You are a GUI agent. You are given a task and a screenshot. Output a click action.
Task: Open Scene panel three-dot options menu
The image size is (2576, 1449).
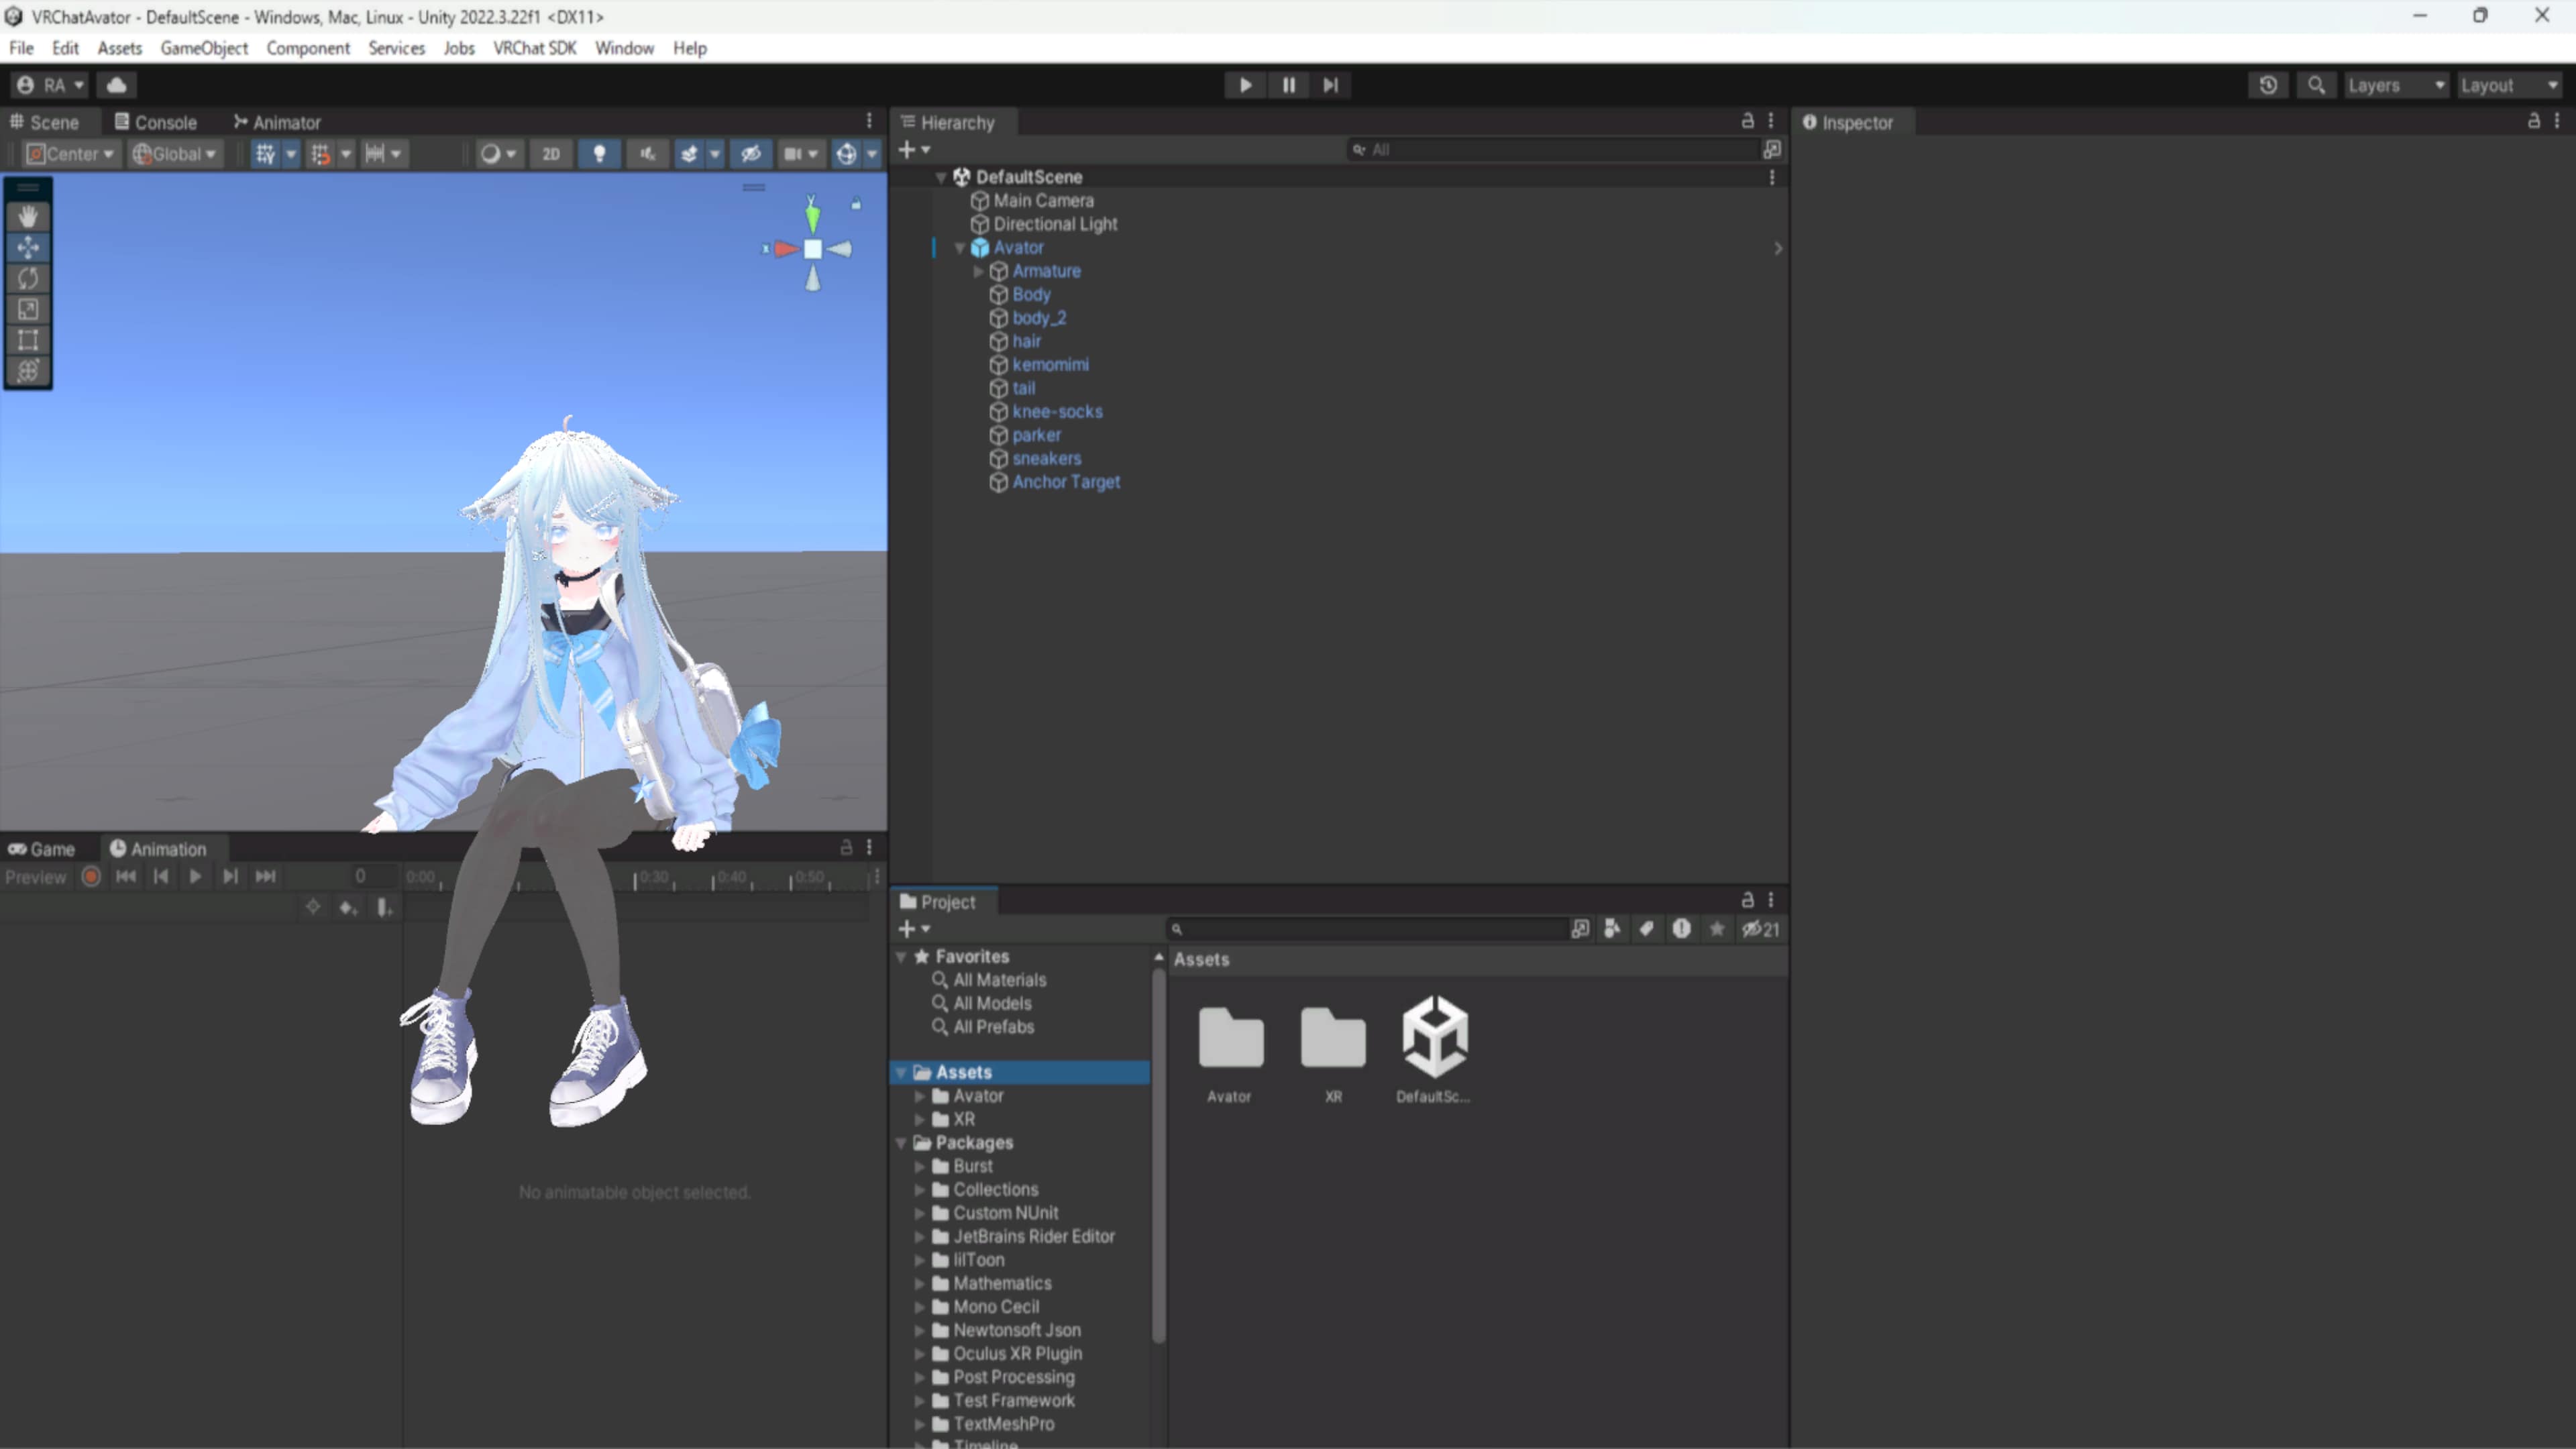coord(869,121)
